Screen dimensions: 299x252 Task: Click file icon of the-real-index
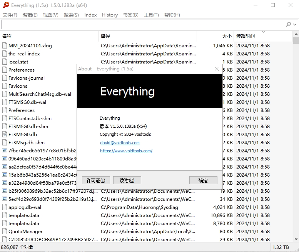pyautogui.click(x=5, y=54)
